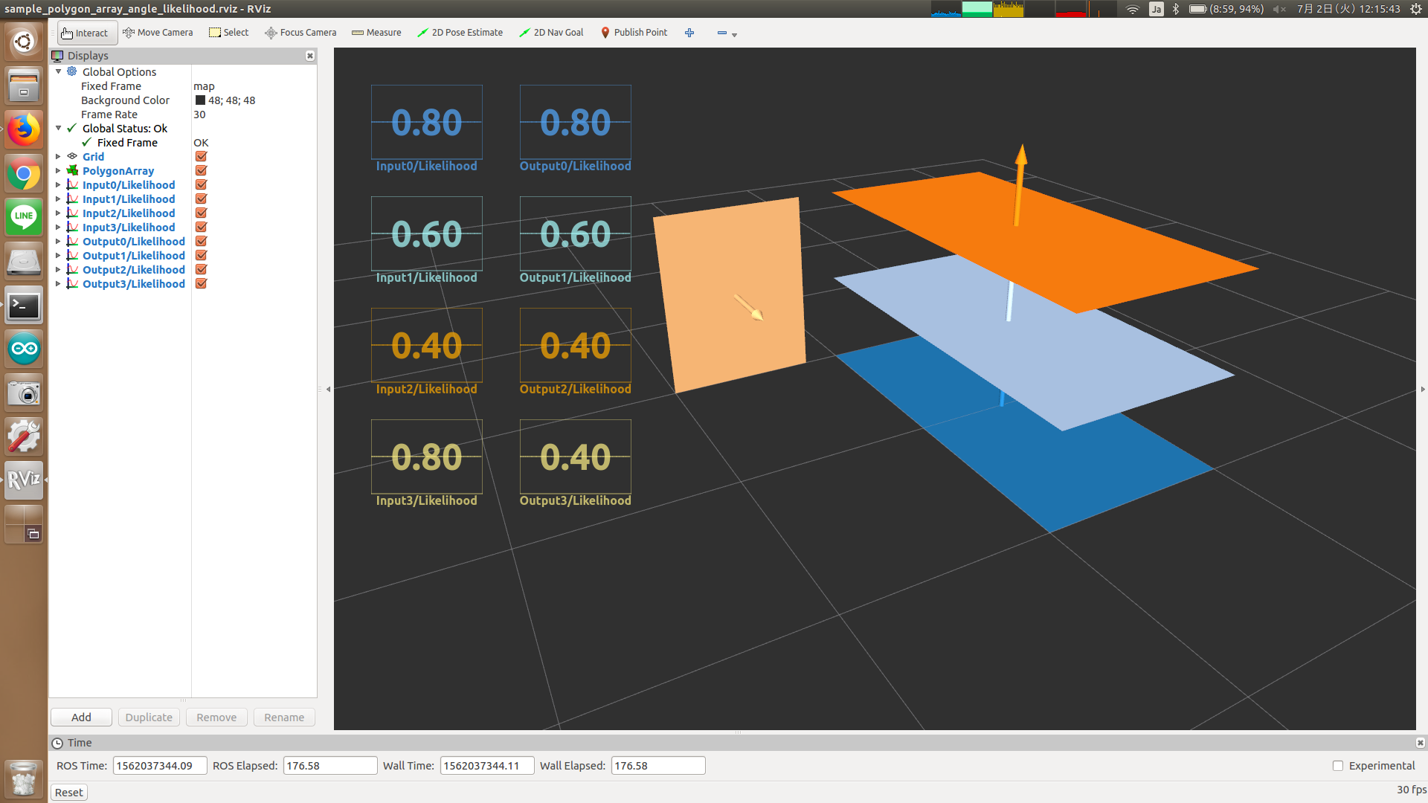The width and height of the screenshot is (1428, 803).
Task: Open LINE app from the dock
Action: pos(24,216)
